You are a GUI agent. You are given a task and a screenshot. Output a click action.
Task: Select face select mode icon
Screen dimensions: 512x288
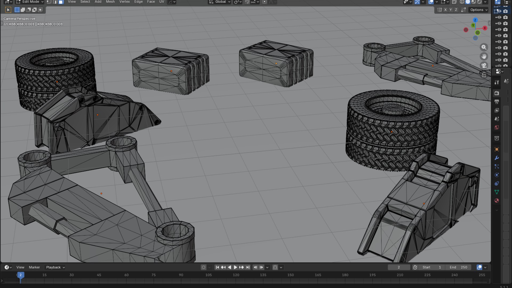click(61, 2)
